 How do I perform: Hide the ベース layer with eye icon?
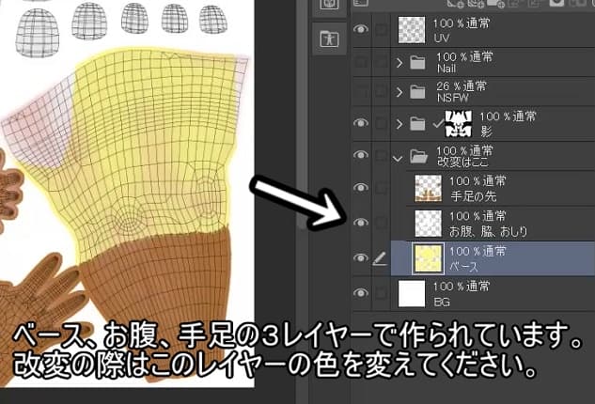point(361,258)
